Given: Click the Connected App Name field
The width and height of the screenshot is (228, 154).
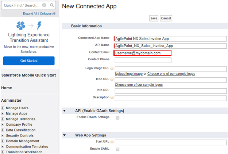Looking at the screenshot, I should (171, 38).
